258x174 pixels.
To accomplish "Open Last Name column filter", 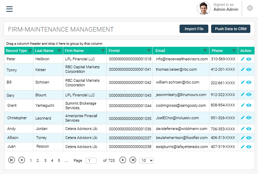I will click(59, 51).
